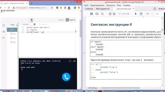Open the 100% zoom dropdown
This screenshot has width=165, height=92.
pyautogui.click(x=149, y=14)
